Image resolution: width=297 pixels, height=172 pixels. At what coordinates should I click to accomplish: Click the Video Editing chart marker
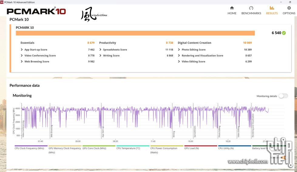pyautogui.click(x=238, y=132)
